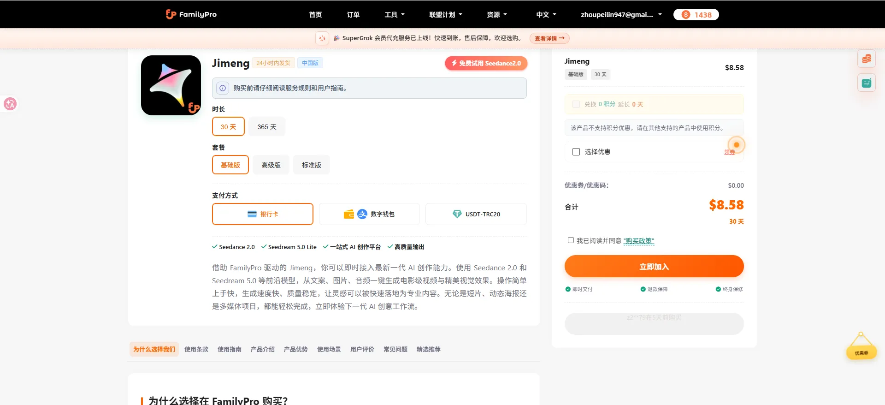Switch to 产品介绍 tab

pos(263,349)
